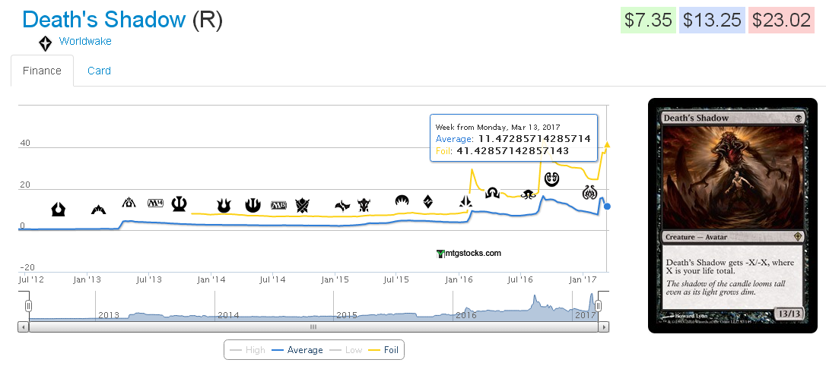Click the Jul '16 axis label
Screen dimensions: 826x366
pos(520,279)
